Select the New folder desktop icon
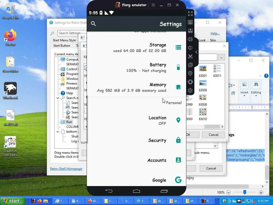 (x=10, y=65)
